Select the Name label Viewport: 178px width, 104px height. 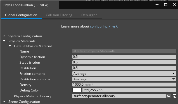point(24,51)
